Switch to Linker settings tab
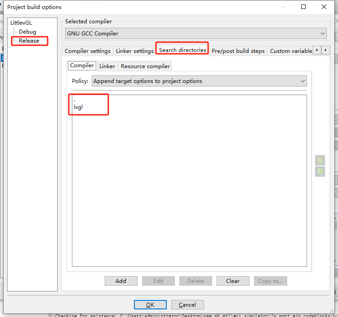 coord(135,51)
